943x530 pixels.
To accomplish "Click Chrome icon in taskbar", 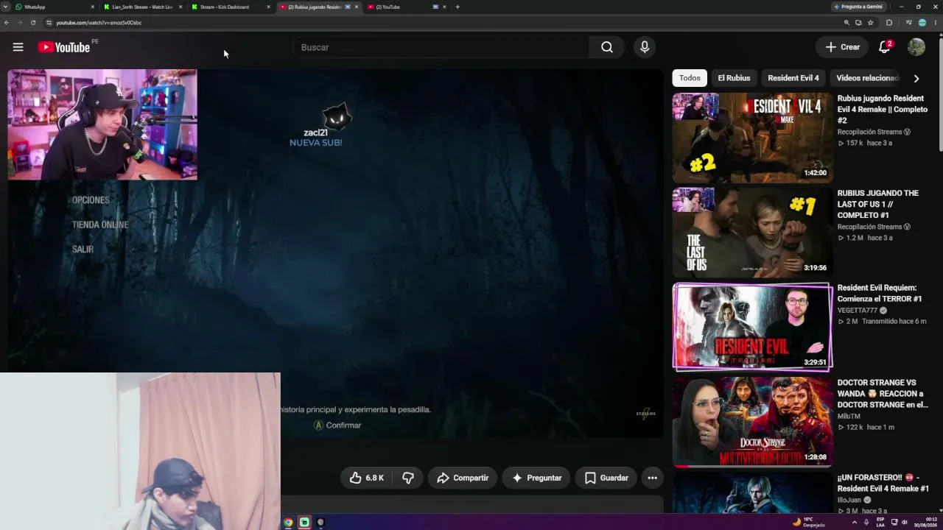I will tap(288, 523).
